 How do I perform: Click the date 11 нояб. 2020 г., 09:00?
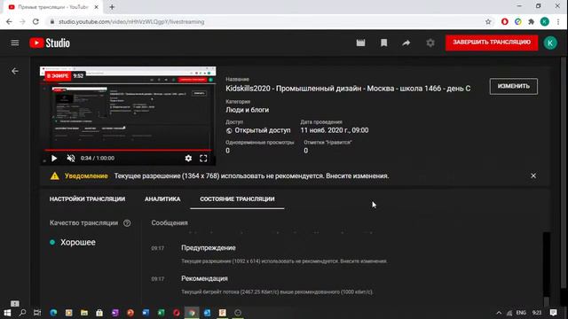(x=335, y=130)
